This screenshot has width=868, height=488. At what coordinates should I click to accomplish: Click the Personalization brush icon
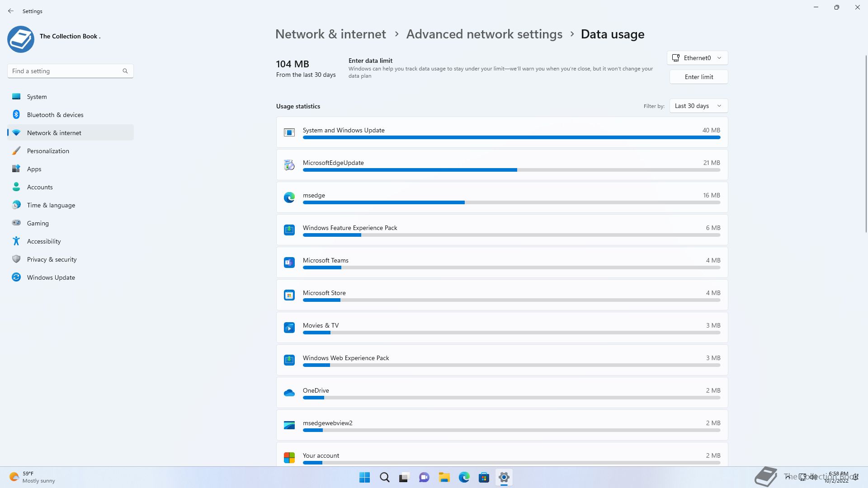click(x=16, y=150)
